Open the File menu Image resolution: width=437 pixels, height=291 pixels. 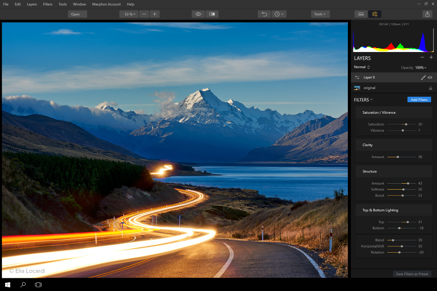6,4
